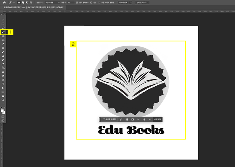The image size is (235, 167).
Task: Collapse the tools panel with double arrows
Action: pos(5,14)
